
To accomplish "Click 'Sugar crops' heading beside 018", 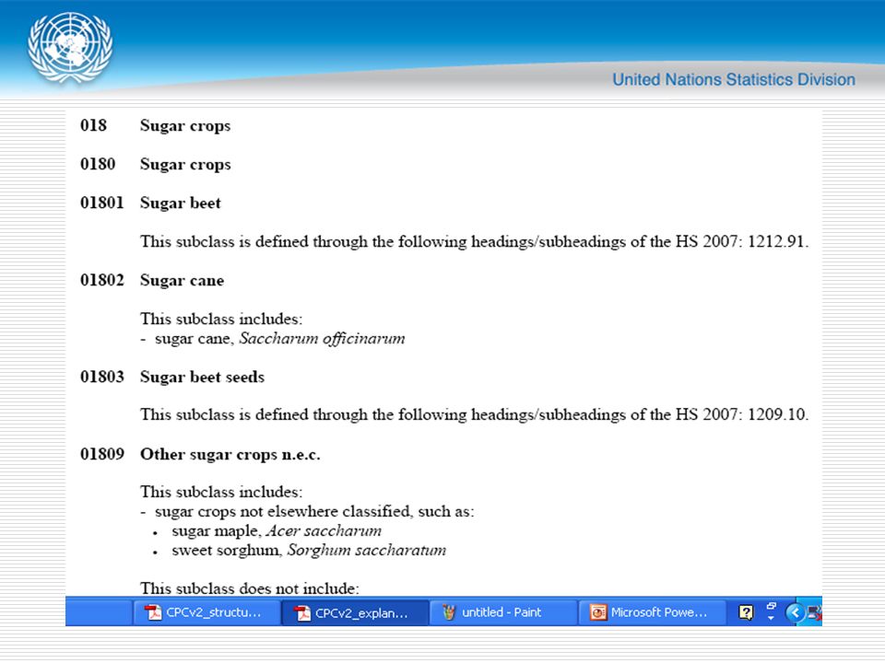I will (185, 126).
